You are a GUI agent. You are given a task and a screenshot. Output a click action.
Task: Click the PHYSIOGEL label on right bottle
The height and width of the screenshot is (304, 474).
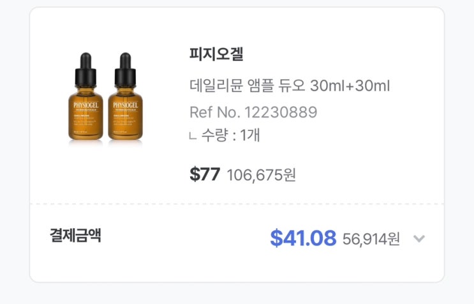[125, 102]
